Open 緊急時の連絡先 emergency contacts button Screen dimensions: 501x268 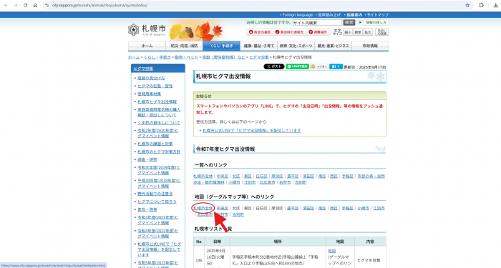coord(289,32)
